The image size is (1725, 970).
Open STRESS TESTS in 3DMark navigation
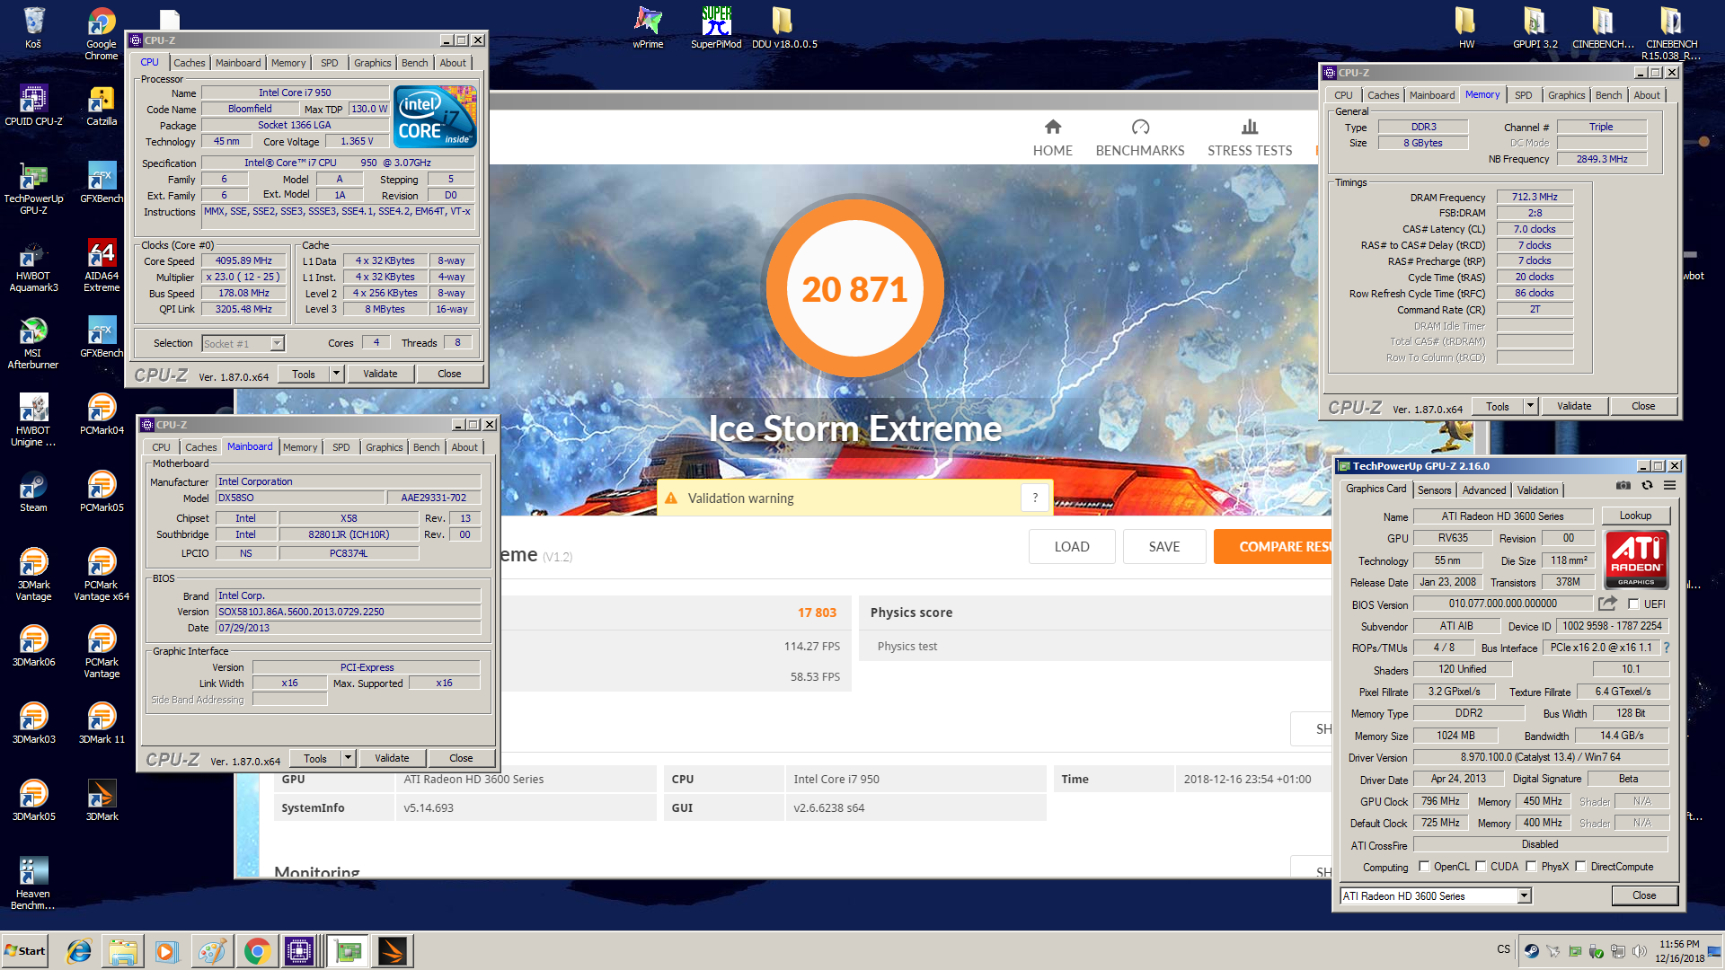[1250, 138]
